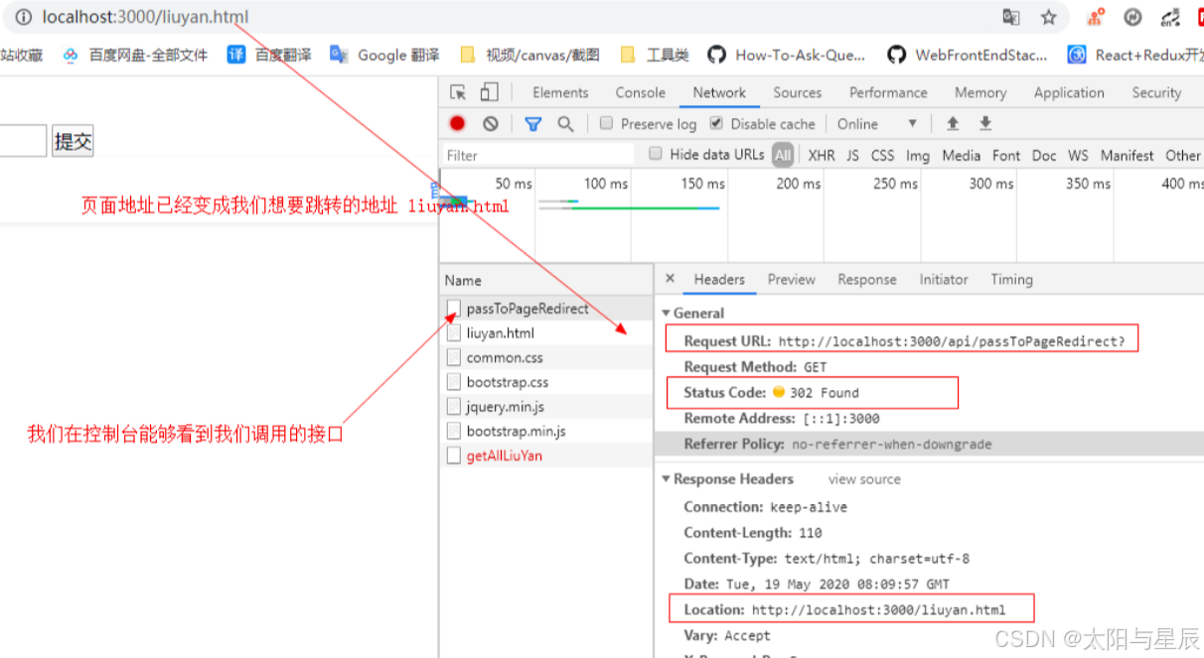Toggle the device toolbar icon
The width and height of the screenshot is (1204, 658).
click(489, 92)
